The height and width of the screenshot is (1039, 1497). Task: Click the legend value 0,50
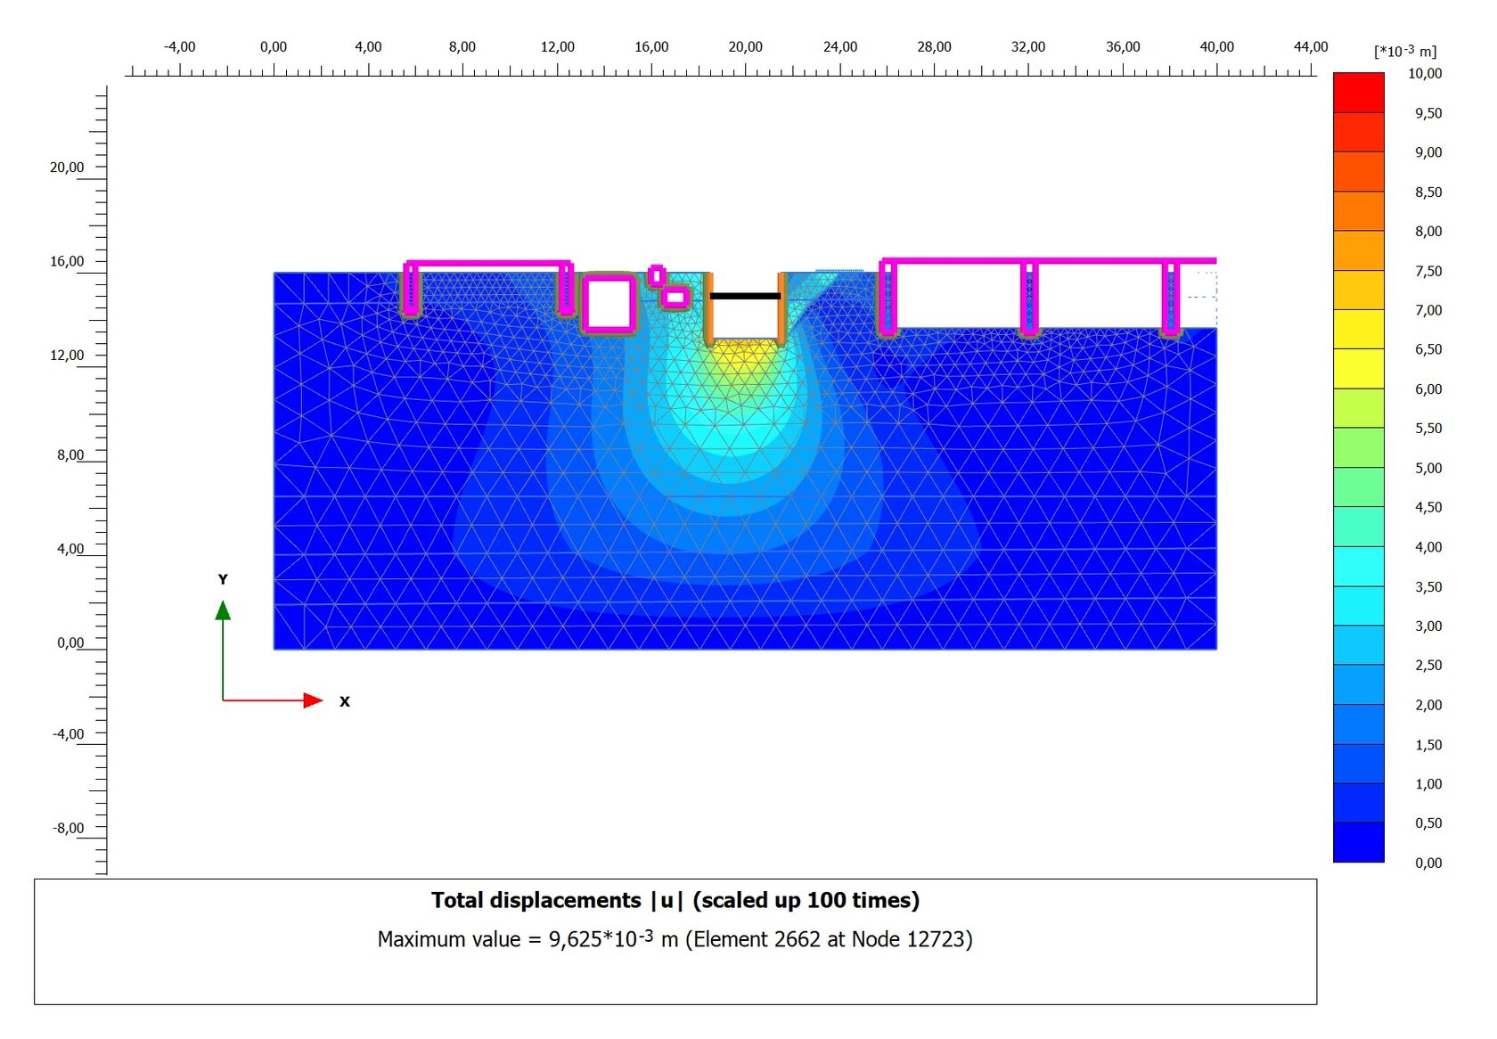pyautogui.click(x=1427, y=822)
